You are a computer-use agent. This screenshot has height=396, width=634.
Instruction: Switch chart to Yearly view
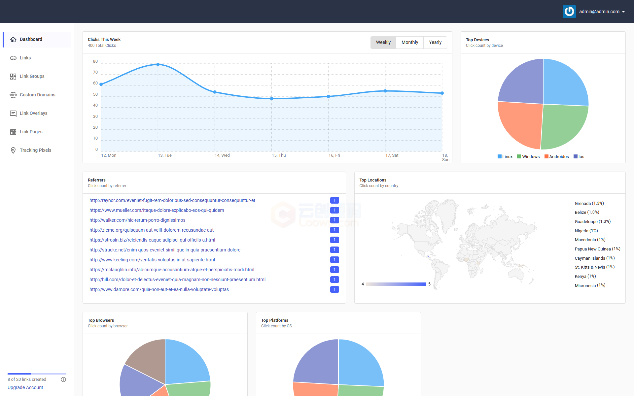tap(435, 42)
